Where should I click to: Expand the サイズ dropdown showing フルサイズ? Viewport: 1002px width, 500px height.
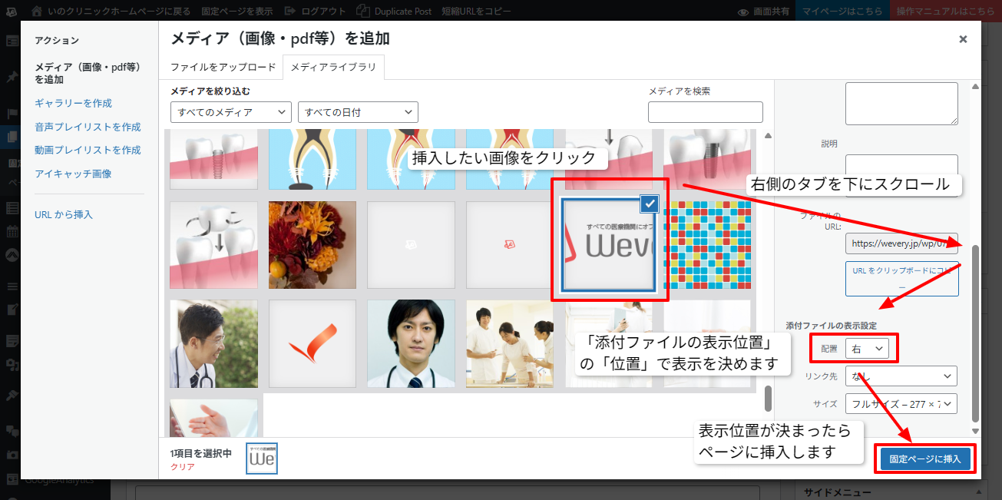click(901, 403)
